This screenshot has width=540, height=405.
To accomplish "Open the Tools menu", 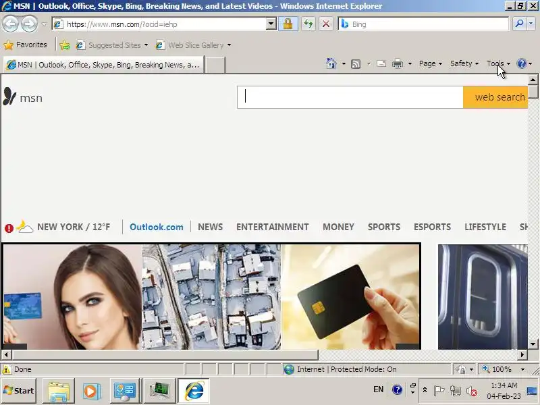I will [x=498, y=63].
